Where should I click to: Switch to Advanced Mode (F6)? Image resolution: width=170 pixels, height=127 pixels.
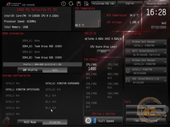(156, 4)
